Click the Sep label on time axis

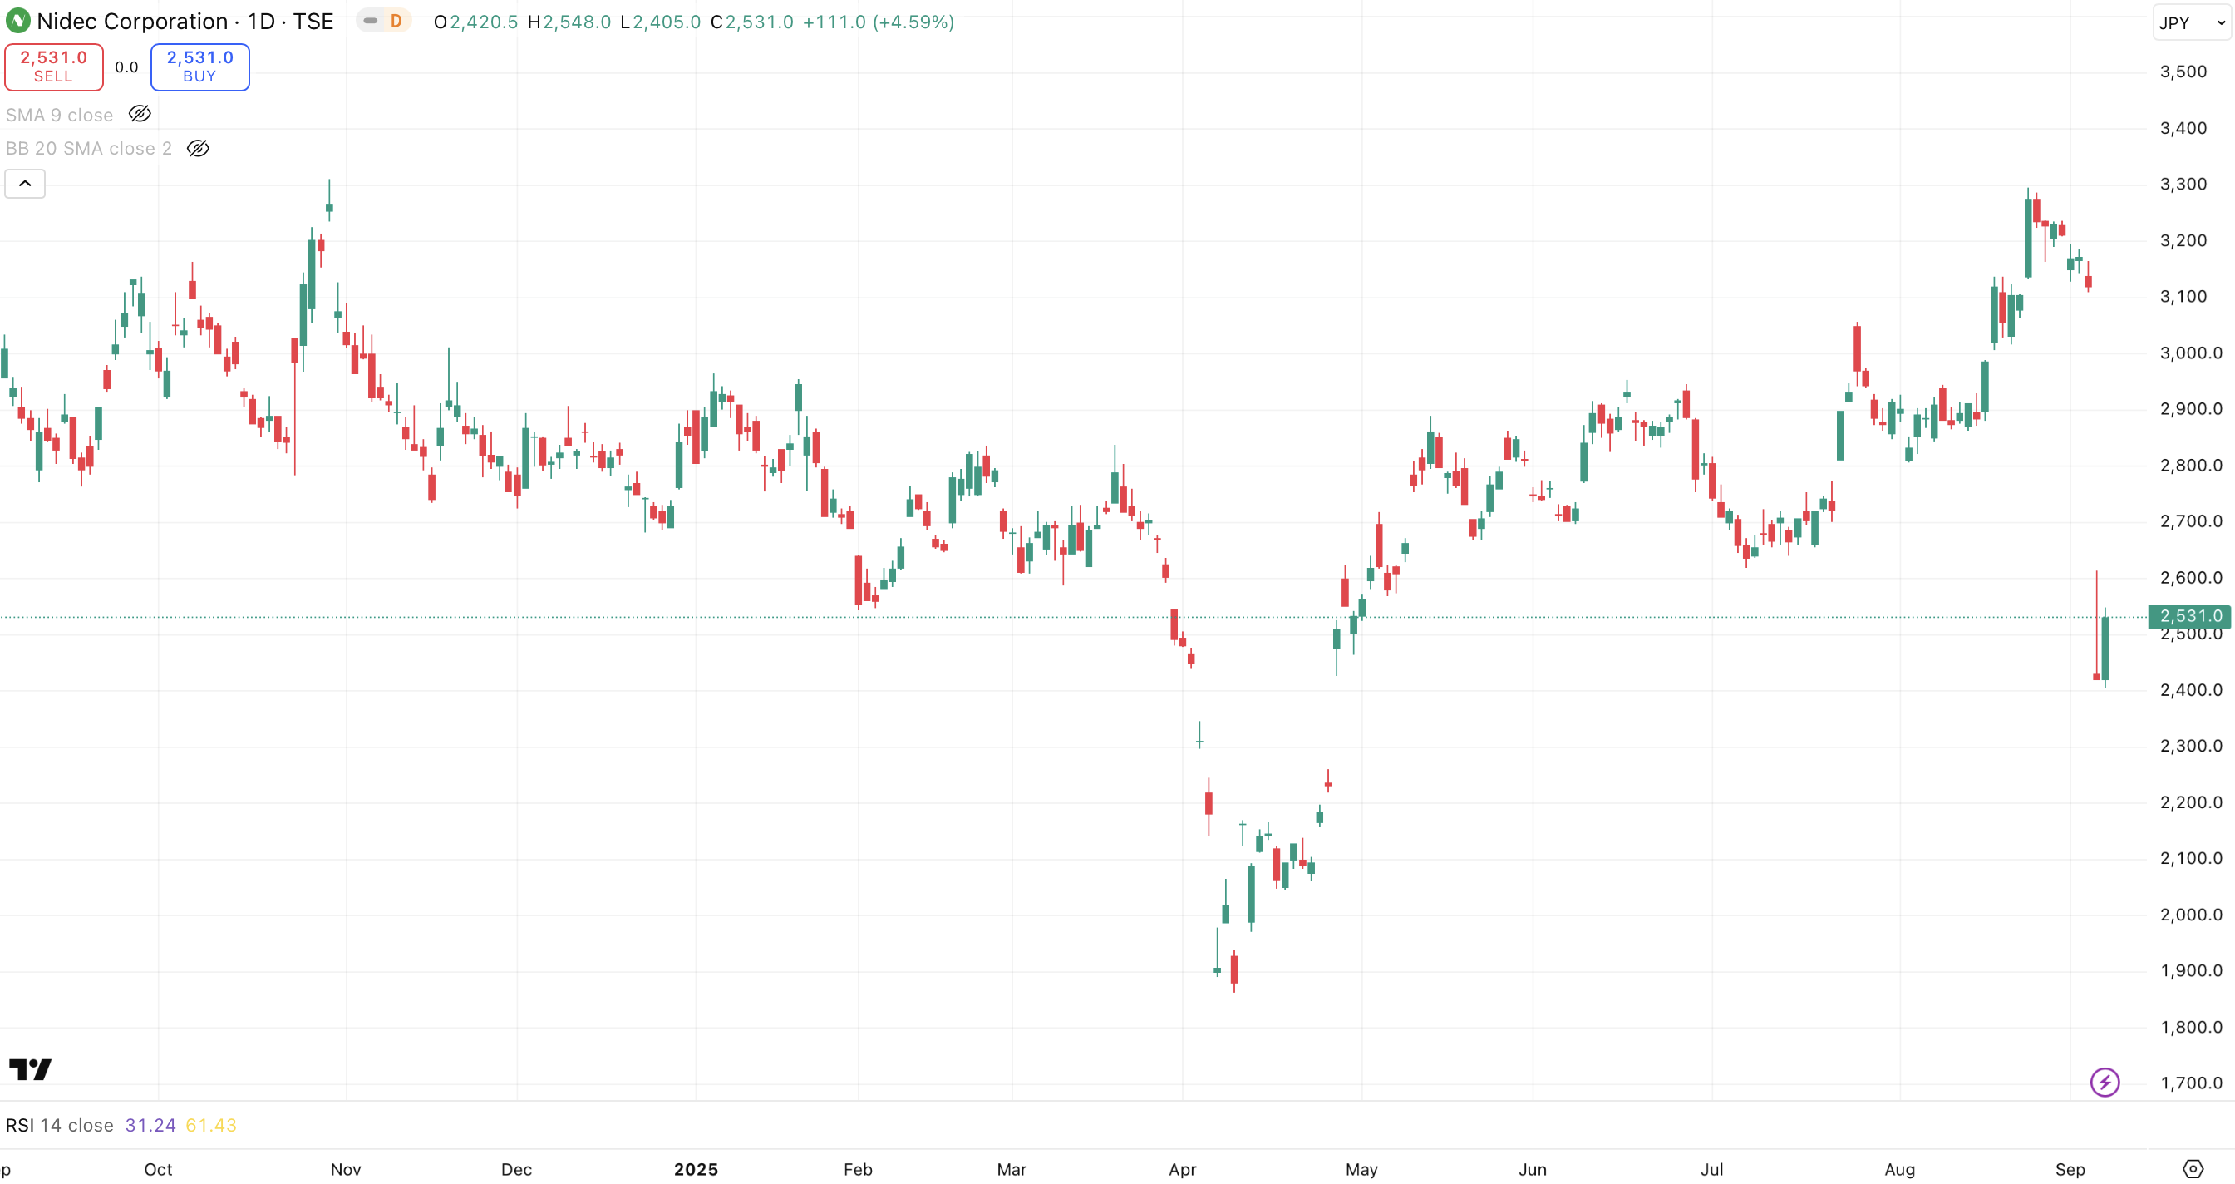coord(2070,1169)
